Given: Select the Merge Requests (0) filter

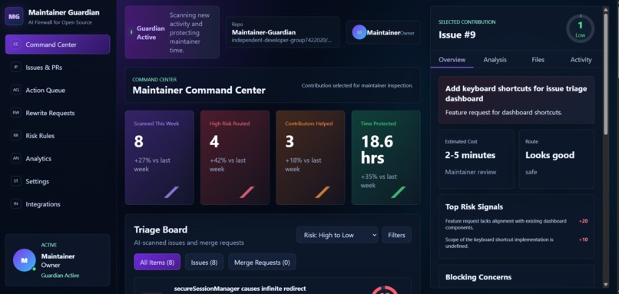Looking at the screenshot, I should coord(262,262).
